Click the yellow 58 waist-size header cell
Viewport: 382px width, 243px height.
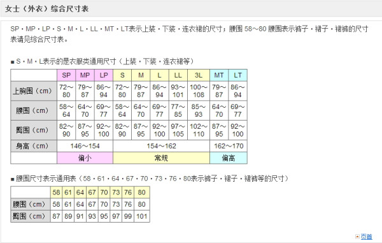pyautogui.click(x=56, y=192)
